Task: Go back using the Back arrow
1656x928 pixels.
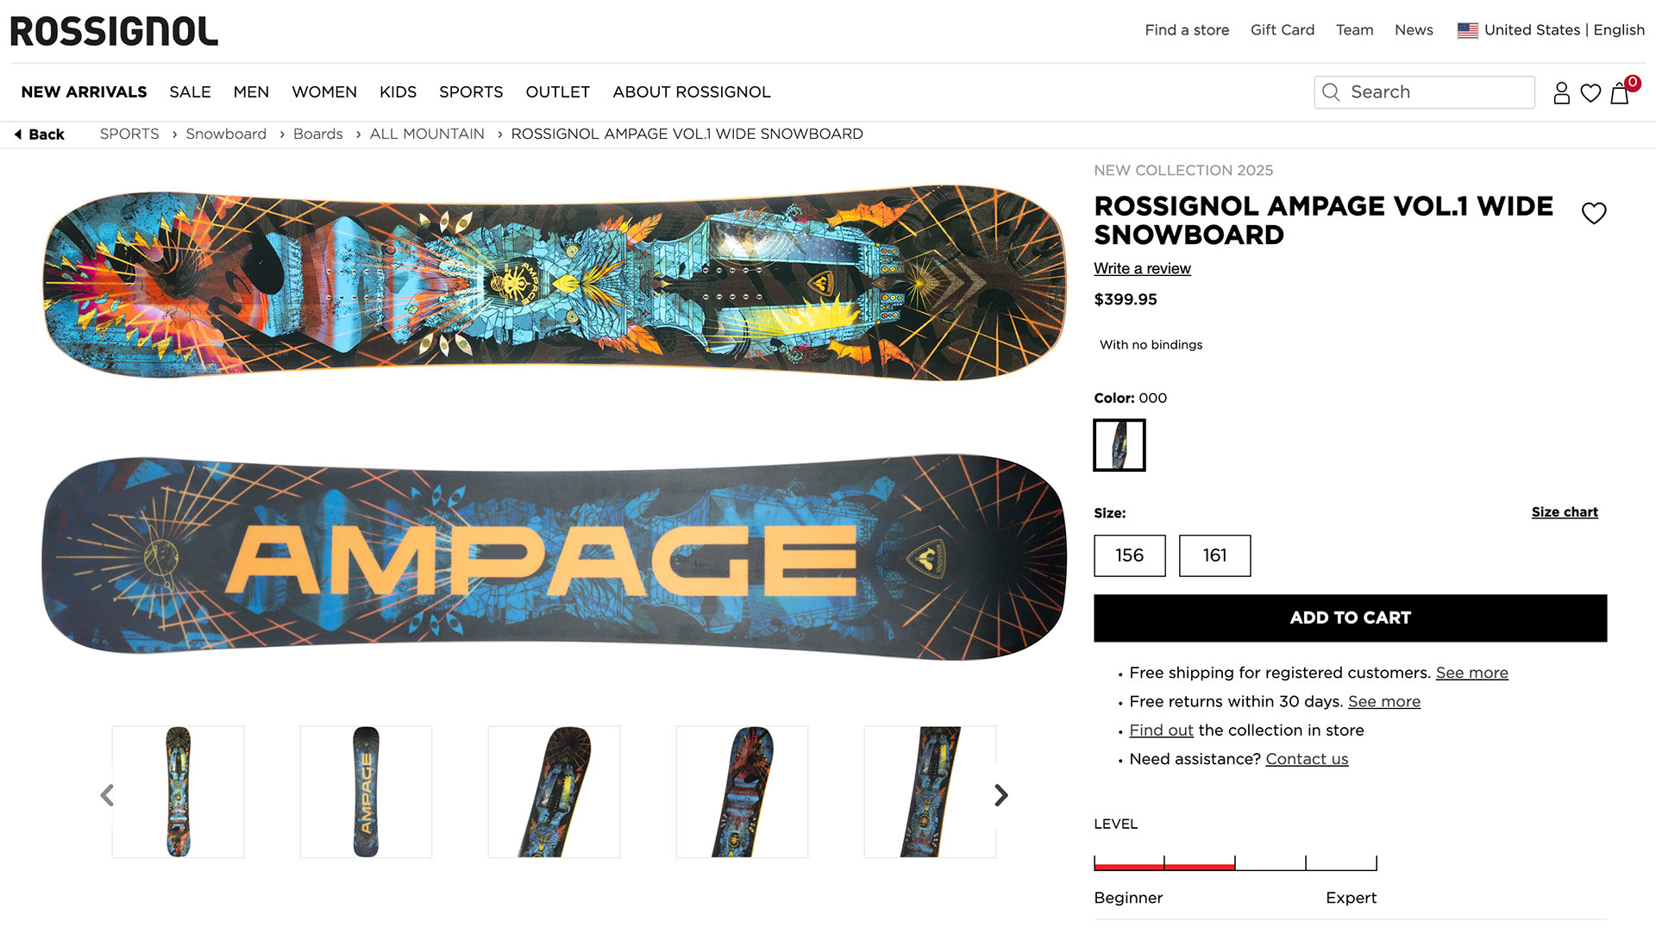Action: [x=40, y=135]
